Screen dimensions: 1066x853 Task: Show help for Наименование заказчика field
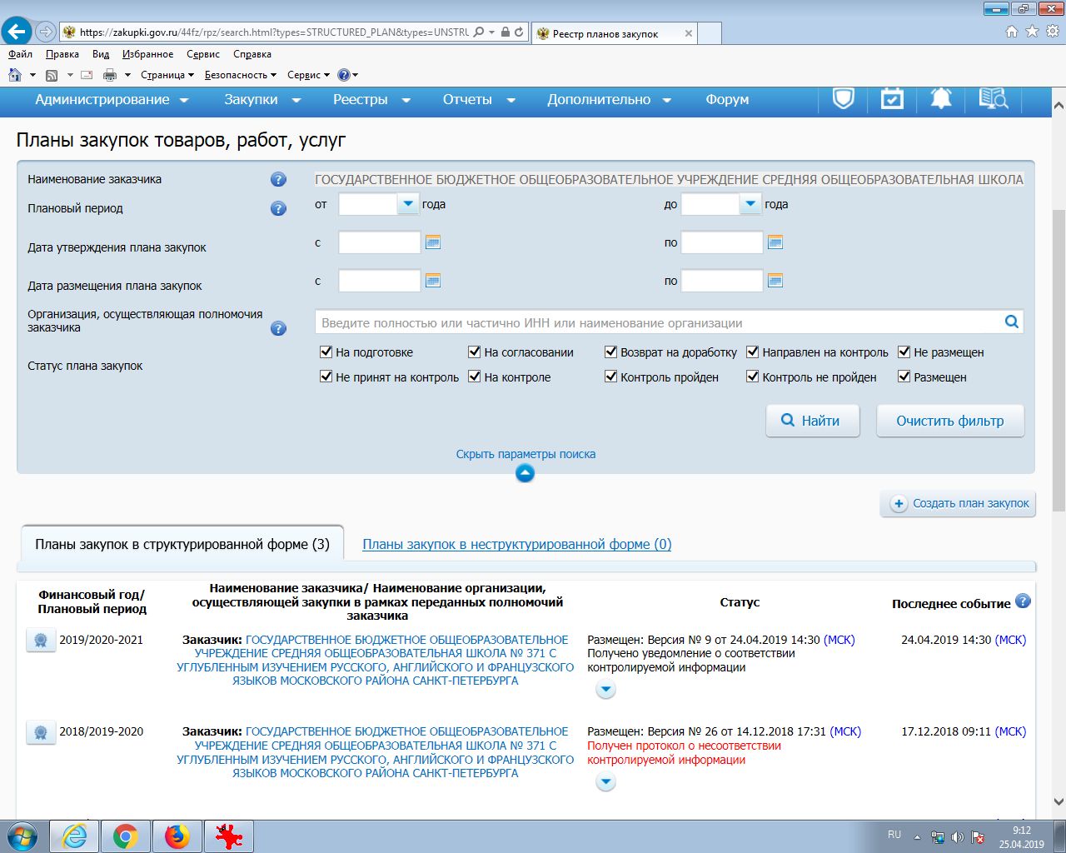coord(278,180)
